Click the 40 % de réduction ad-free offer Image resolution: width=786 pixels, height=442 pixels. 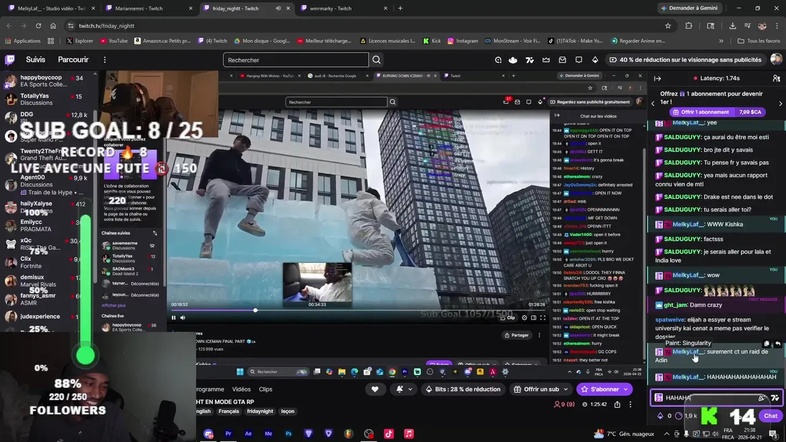pyautogui.click(x=686, y=60)
